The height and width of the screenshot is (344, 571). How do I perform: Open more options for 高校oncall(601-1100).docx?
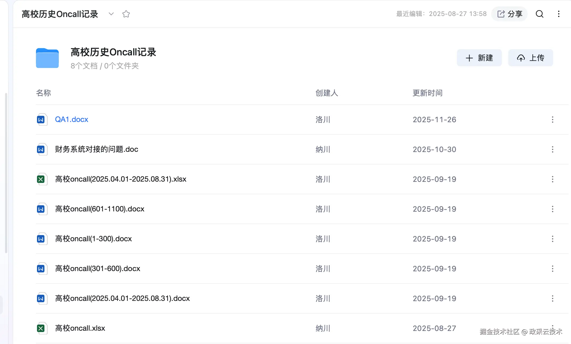[x=553, y=209]
